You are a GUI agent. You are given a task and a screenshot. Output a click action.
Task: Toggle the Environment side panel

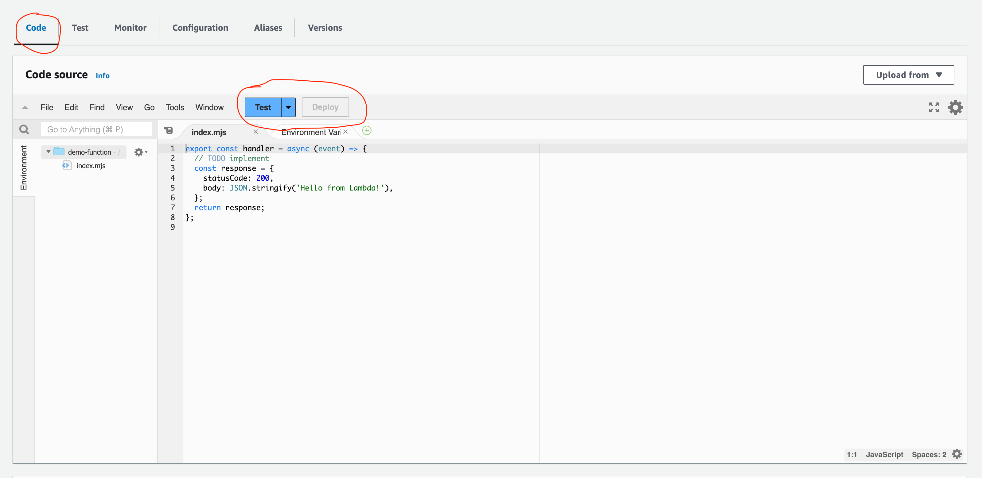tap(24, 168)
